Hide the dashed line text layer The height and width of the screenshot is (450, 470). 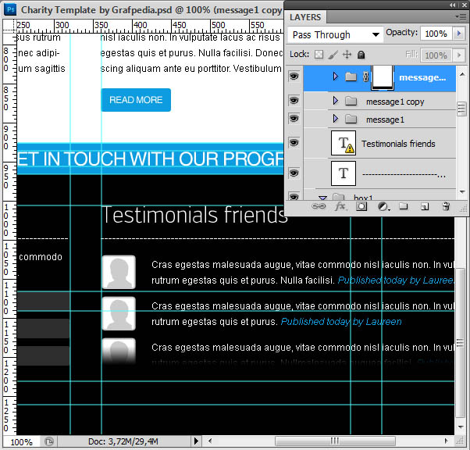(294, 173)
